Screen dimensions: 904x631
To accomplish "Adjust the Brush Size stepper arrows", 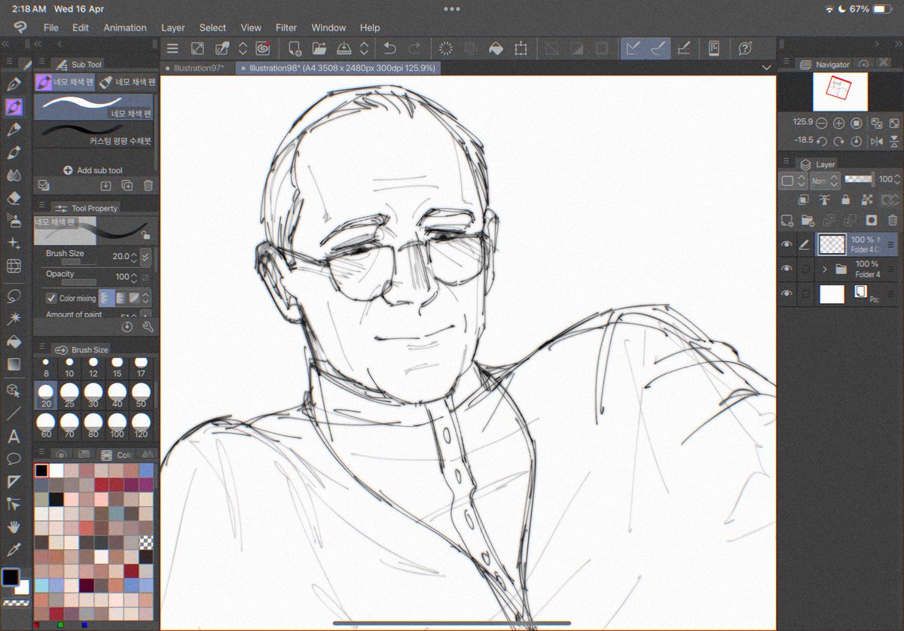I will [x=133, y=258].
